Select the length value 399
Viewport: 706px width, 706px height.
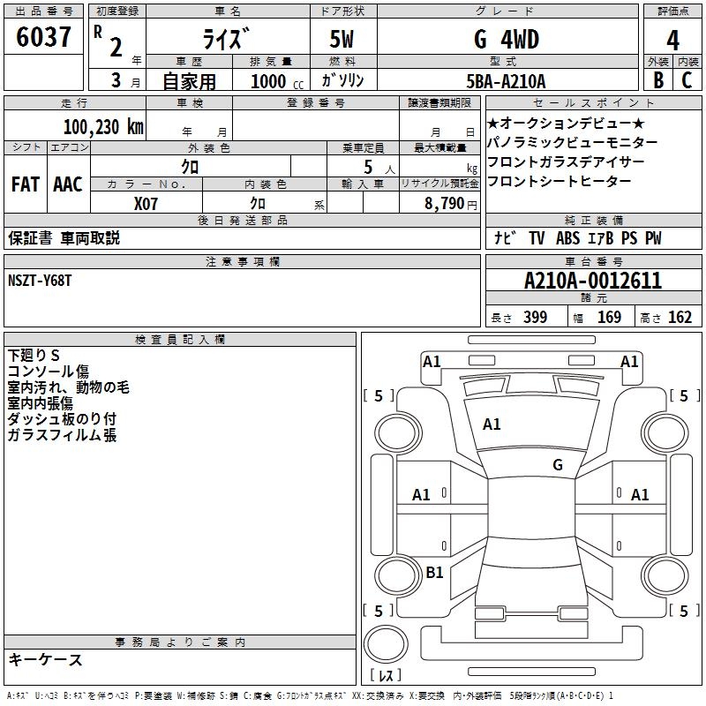coord(535,317)
